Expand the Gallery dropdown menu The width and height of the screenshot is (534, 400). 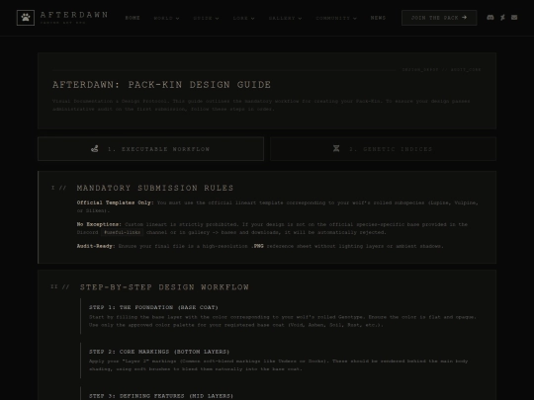[x=286, y=18]
